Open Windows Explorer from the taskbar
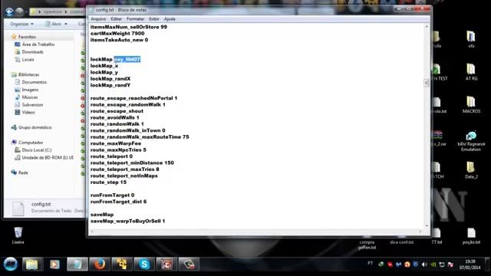 (32, 264)
